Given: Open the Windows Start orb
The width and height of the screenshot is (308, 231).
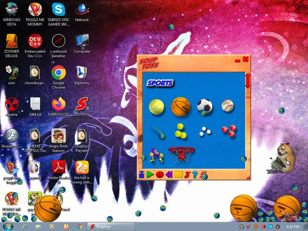Looking at the screenshot, I should pos(8,226).
